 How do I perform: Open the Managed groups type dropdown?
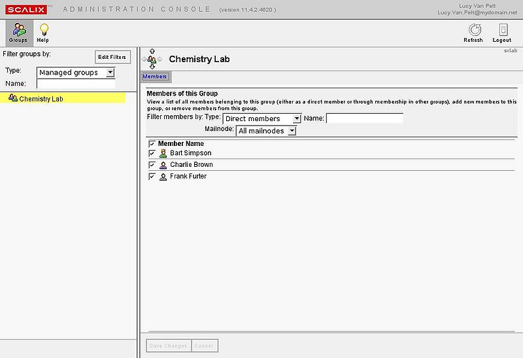coord(75,73)
